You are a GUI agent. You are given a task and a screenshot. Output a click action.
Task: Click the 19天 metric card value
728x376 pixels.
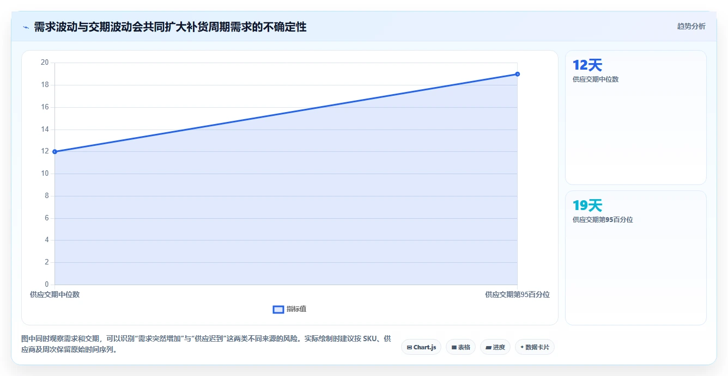pyautogui.click(x=587, y=206)
